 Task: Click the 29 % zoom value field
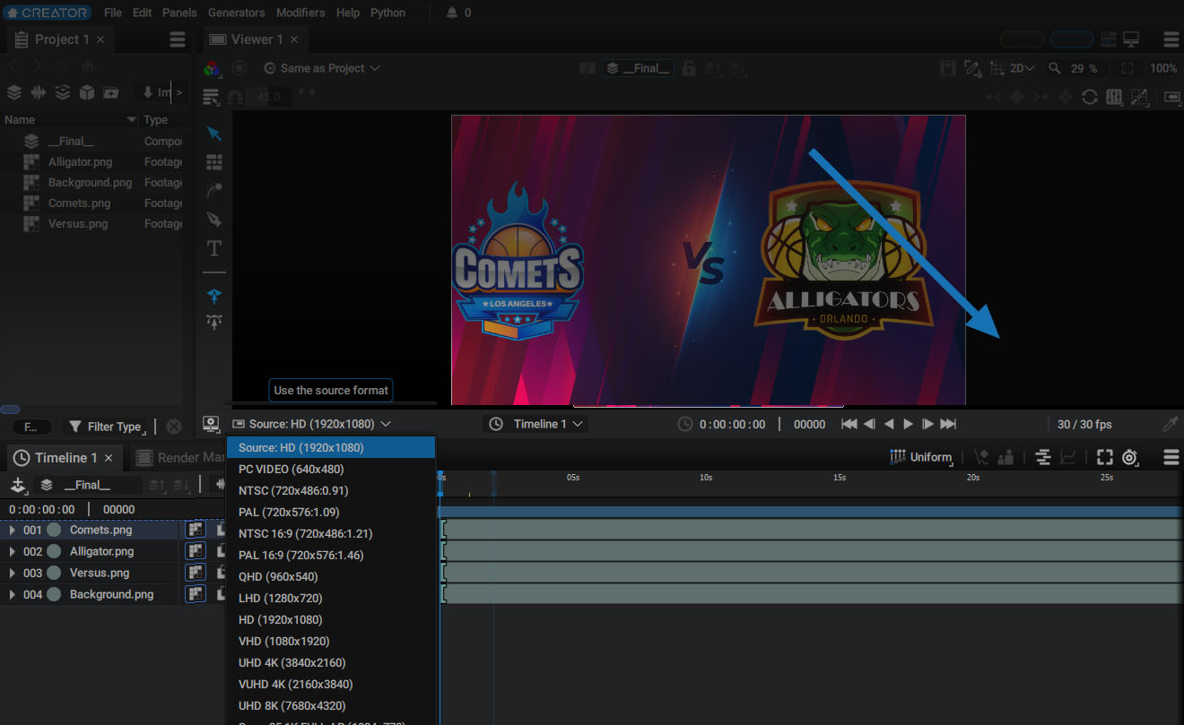click(x=1084, y=68)
